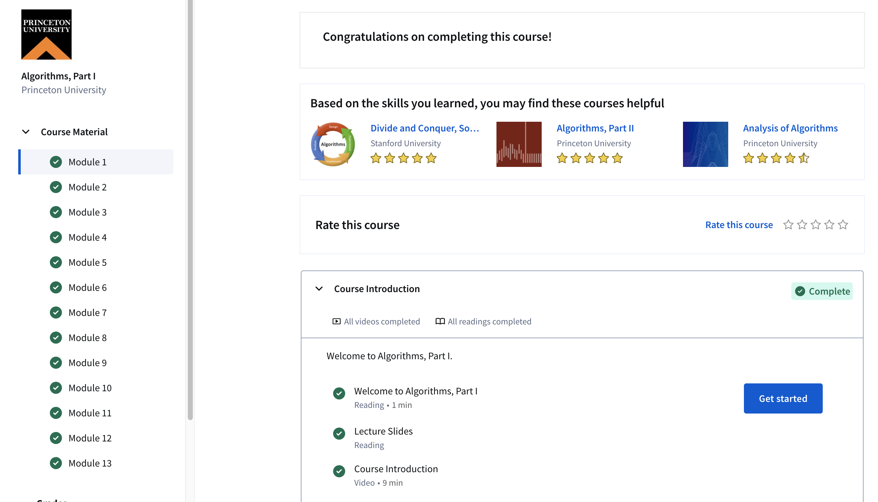Viewport: 878px width, 502px height.
Task: Open Module 2 in the sidebar
Action: (88, 187)
